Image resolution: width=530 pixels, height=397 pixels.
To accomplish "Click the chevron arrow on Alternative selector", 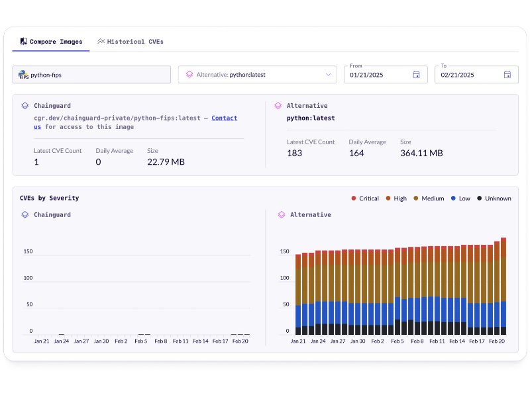I will (328, 75).
